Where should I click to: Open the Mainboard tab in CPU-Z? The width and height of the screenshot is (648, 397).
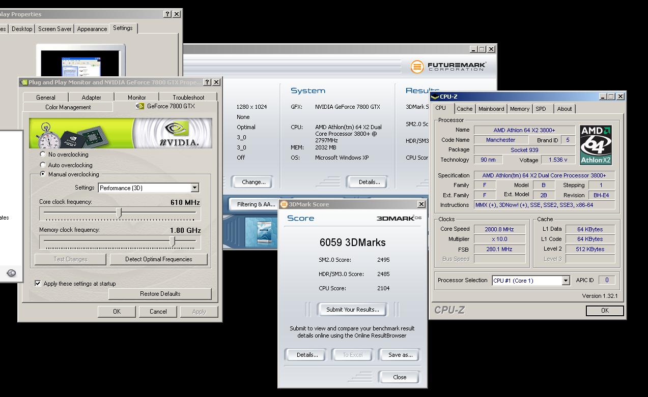491,109
